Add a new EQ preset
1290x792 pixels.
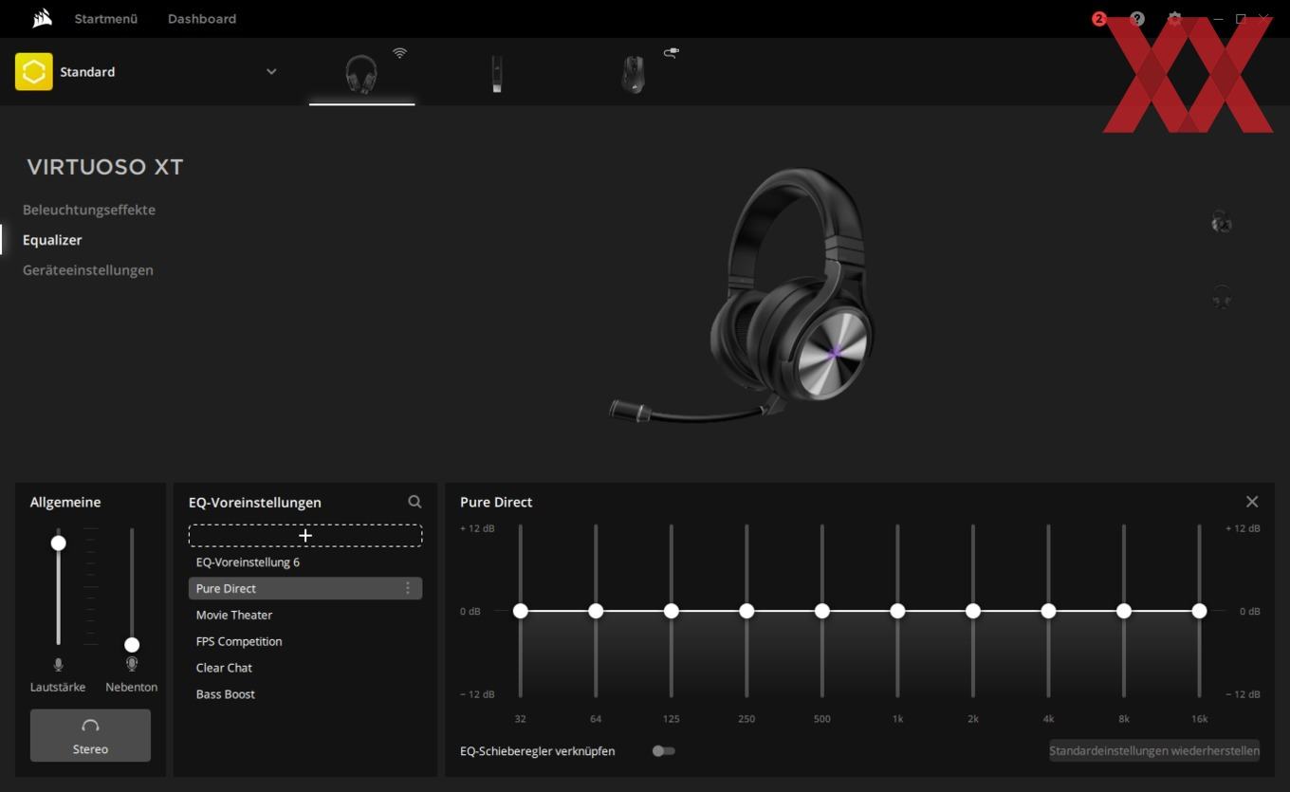(x=305, y=536)
